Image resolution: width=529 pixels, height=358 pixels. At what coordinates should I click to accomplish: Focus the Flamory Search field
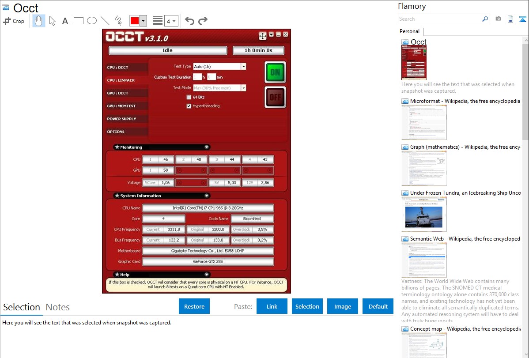pos(440,19)
